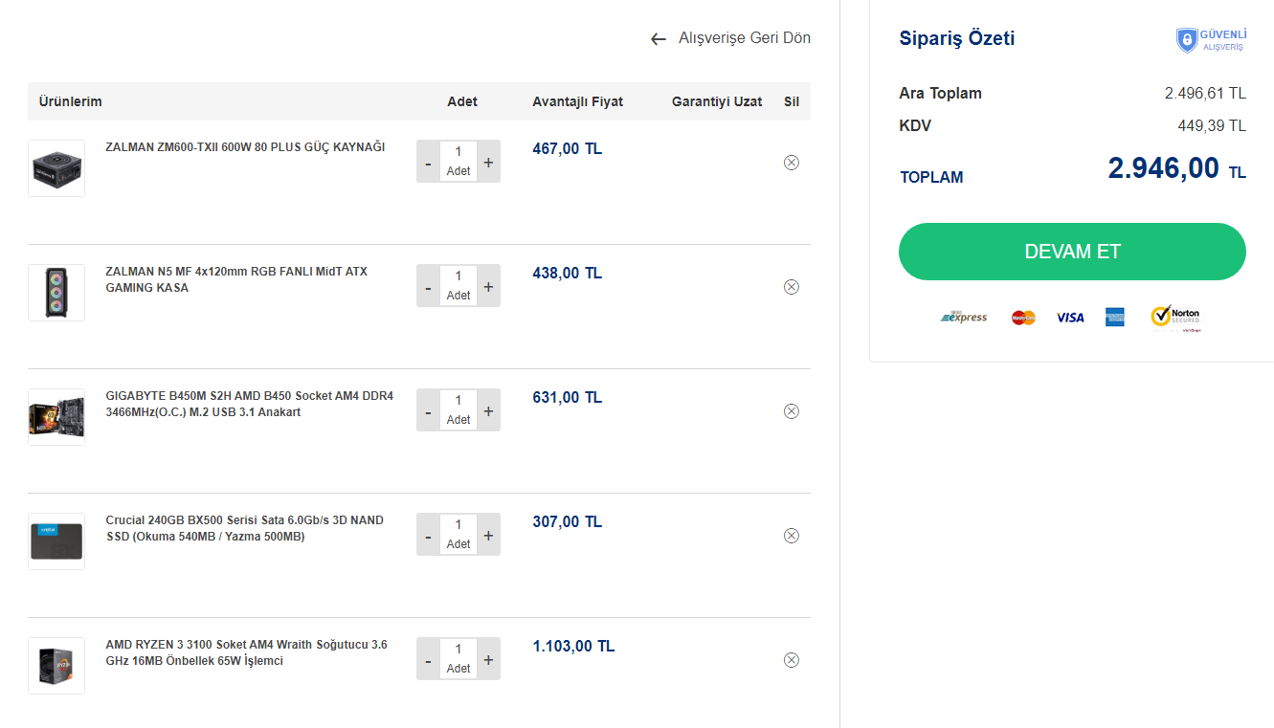Click the back arrow beside Alışverişe Geri Dön
Image resolution: width=1274 pixels, height=728 pixels.
[x=658, y=39]
